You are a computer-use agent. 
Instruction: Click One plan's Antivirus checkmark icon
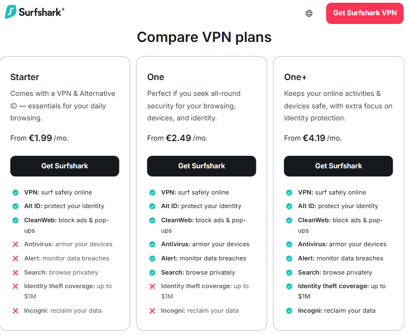[x=152, y=245]
